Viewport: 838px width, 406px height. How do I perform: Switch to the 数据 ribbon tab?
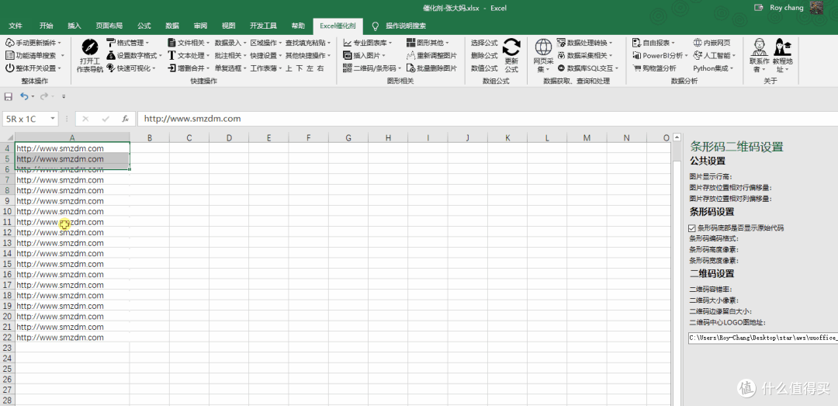tap(172, 26)
